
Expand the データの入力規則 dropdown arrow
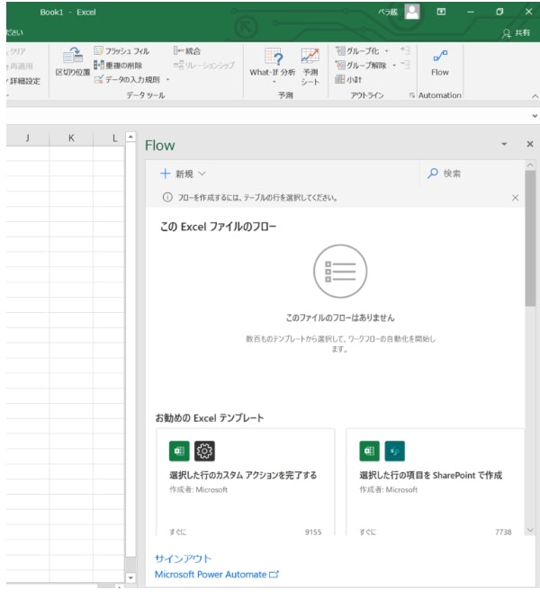[167, 79]
